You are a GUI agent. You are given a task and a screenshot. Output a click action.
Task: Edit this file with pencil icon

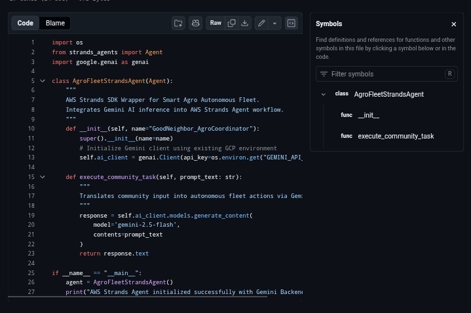pos(261,23)
